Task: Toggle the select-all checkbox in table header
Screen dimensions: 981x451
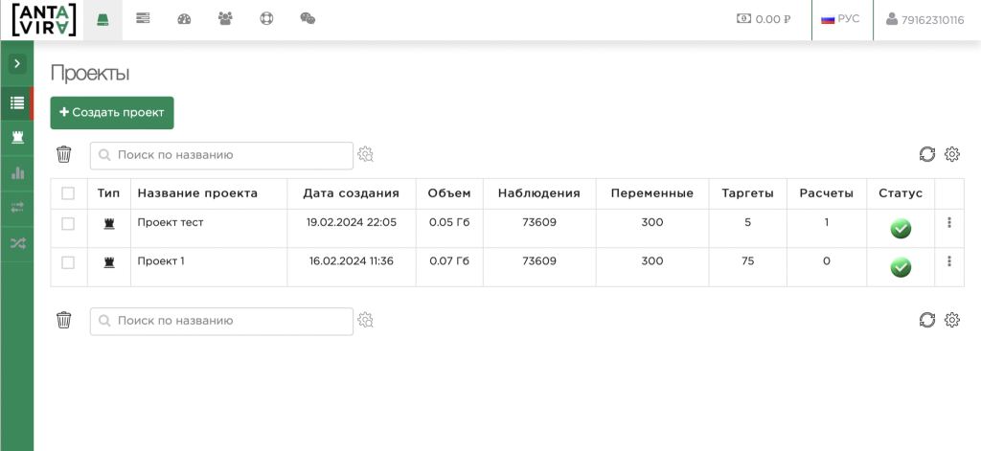Action: (68, 193)
